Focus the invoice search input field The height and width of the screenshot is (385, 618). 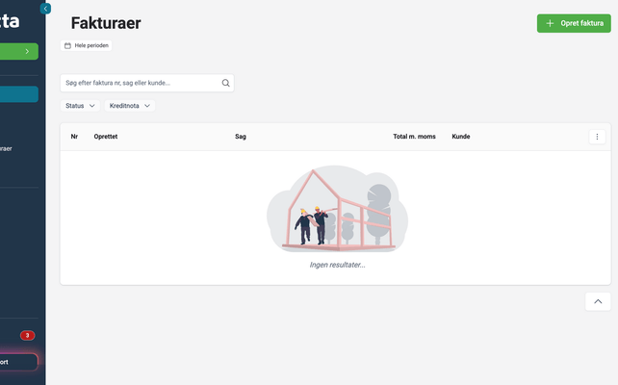tap(140, 83)
